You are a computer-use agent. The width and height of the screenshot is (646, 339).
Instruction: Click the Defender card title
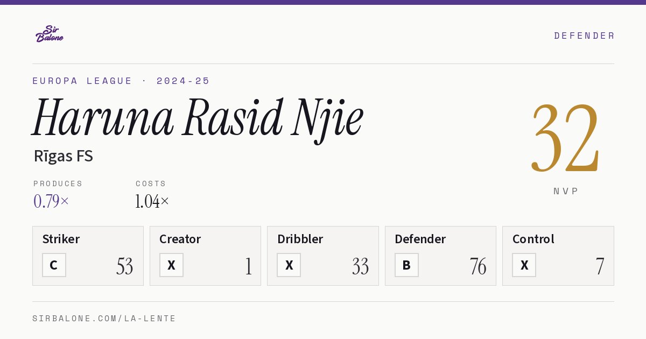point(420,239)
